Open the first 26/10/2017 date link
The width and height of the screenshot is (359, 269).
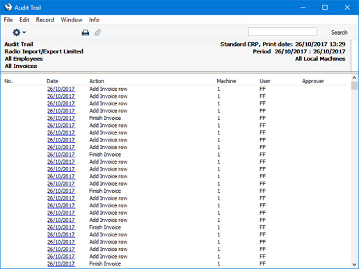[61, 89]
